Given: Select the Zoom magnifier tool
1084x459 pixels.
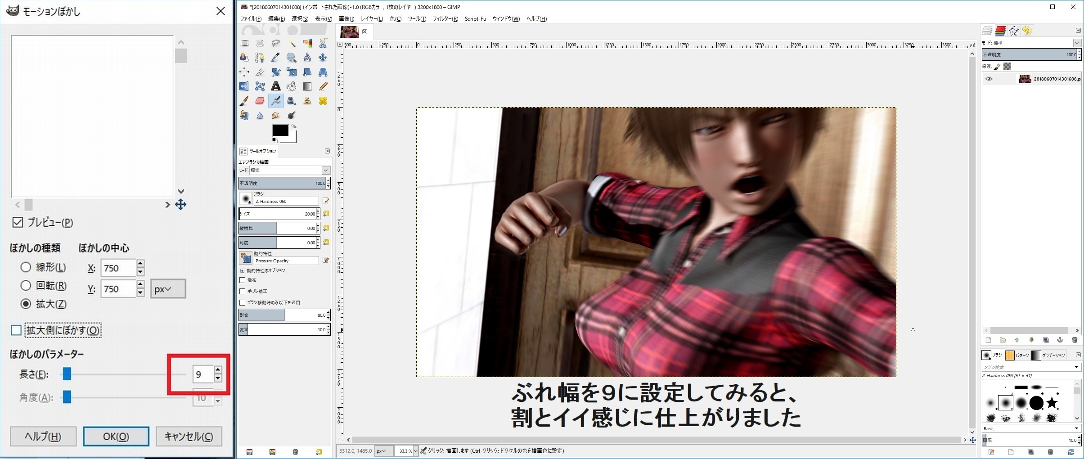Looking at the screenshot, I should pyautogui.click(x=292, y=58).
